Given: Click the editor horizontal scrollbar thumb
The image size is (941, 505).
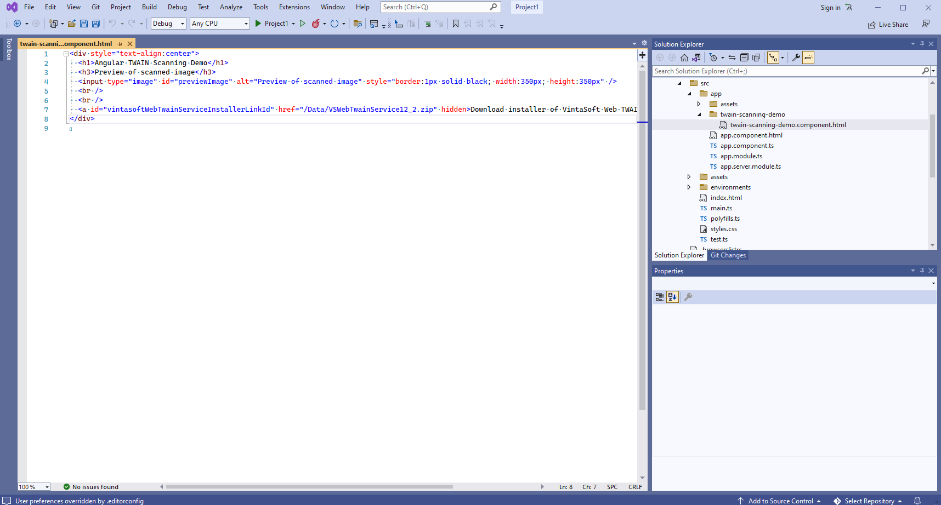Looking at the screenshot, I should [309, 486].
